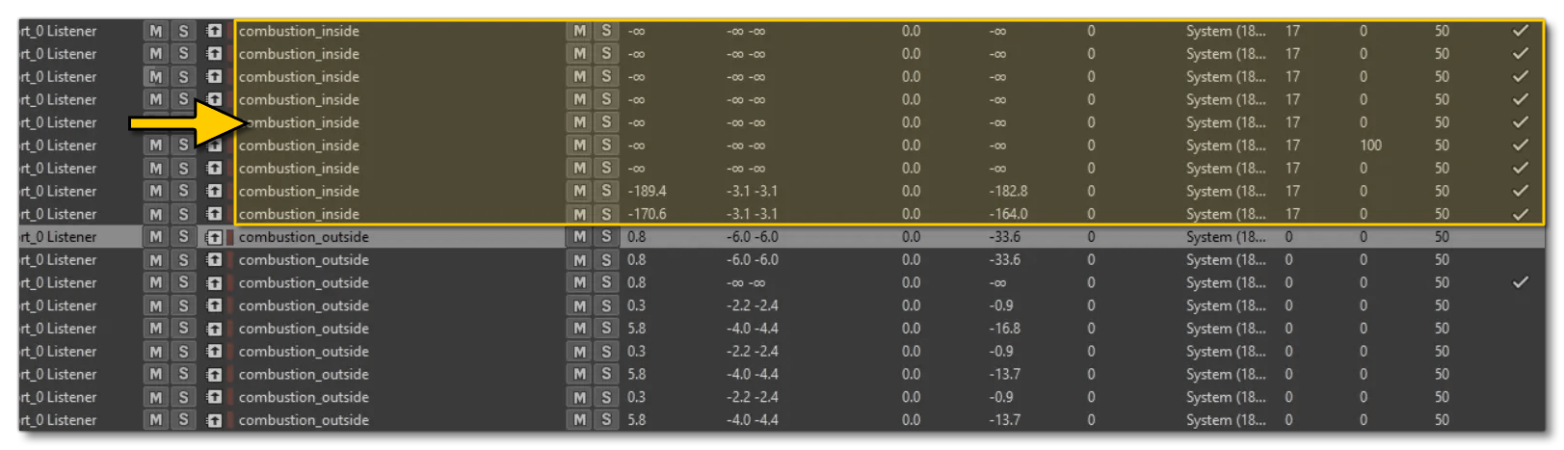The image size is (1564, 450).
Task: Click the arrow icon on the -189.4 row
Action: (x=214, y=192)
